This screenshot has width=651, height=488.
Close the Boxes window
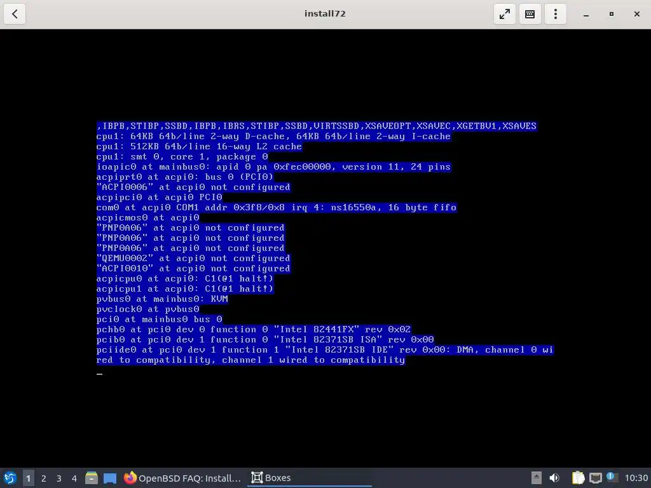click(637, 14)
